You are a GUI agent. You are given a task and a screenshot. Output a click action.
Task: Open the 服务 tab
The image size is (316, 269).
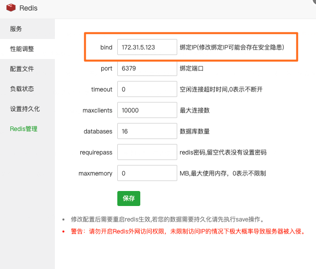[27, 29]
